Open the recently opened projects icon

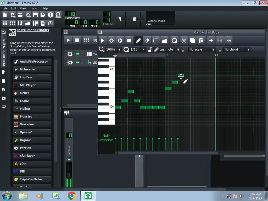pos(28,15)
